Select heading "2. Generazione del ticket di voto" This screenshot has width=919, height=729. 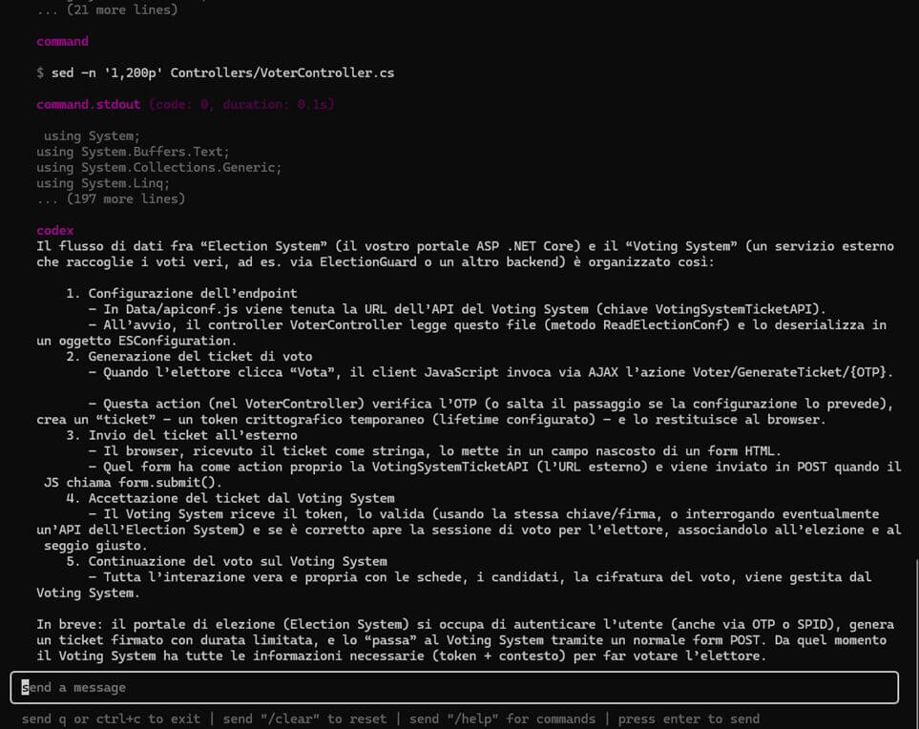point(189,356)
